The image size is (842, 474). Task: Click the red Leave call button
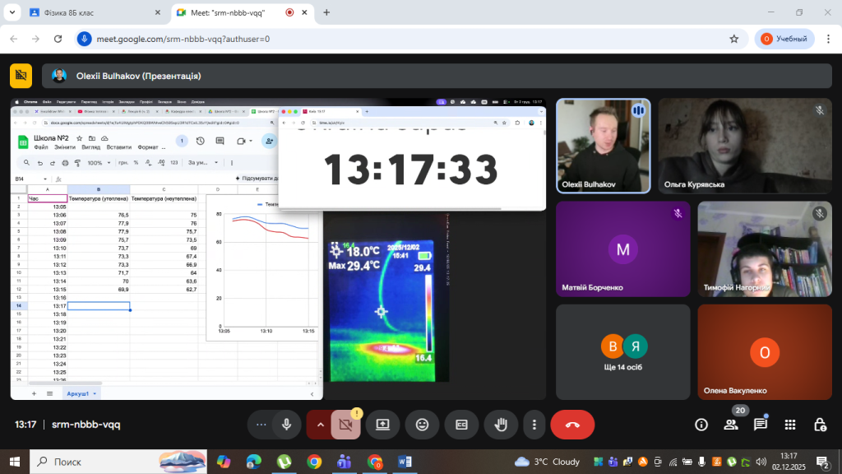[x=573, y=425]
